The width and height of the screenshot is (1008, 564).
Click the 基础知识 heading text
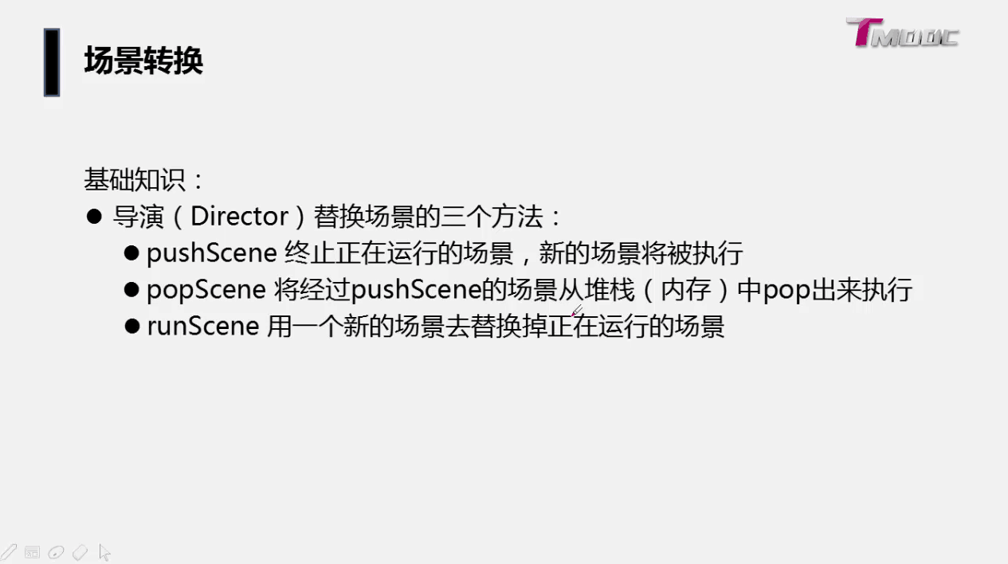tap(135, 179)
